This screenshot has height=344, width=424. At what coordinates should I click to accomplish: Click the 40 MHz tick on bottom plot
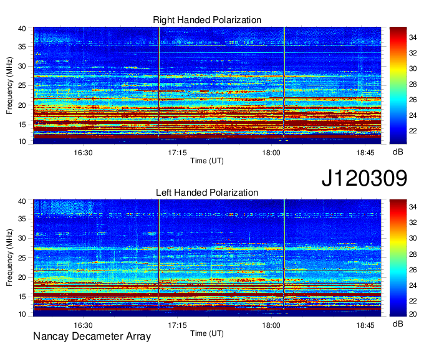coord(22,201)
